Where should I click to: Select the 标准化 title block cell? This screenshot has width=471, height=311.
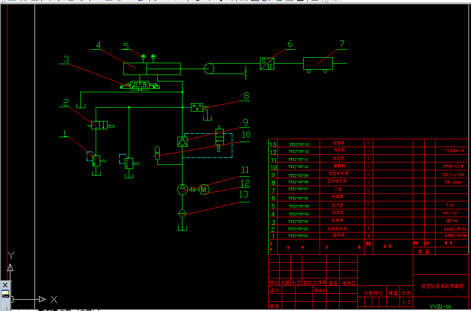tap(320, 291)
